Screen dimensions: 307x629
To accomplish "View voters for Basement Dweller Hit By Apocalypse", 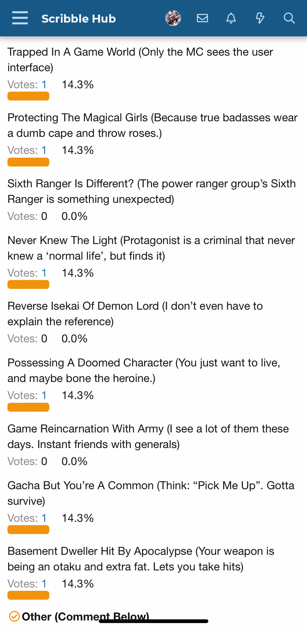I will (44, 584).
